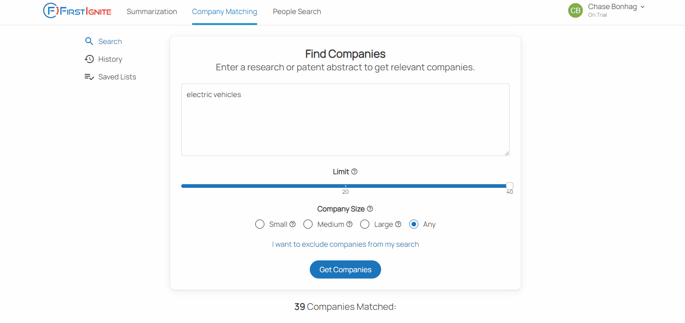
Task: Select the Medium company size radio
Action: [308, 224]
